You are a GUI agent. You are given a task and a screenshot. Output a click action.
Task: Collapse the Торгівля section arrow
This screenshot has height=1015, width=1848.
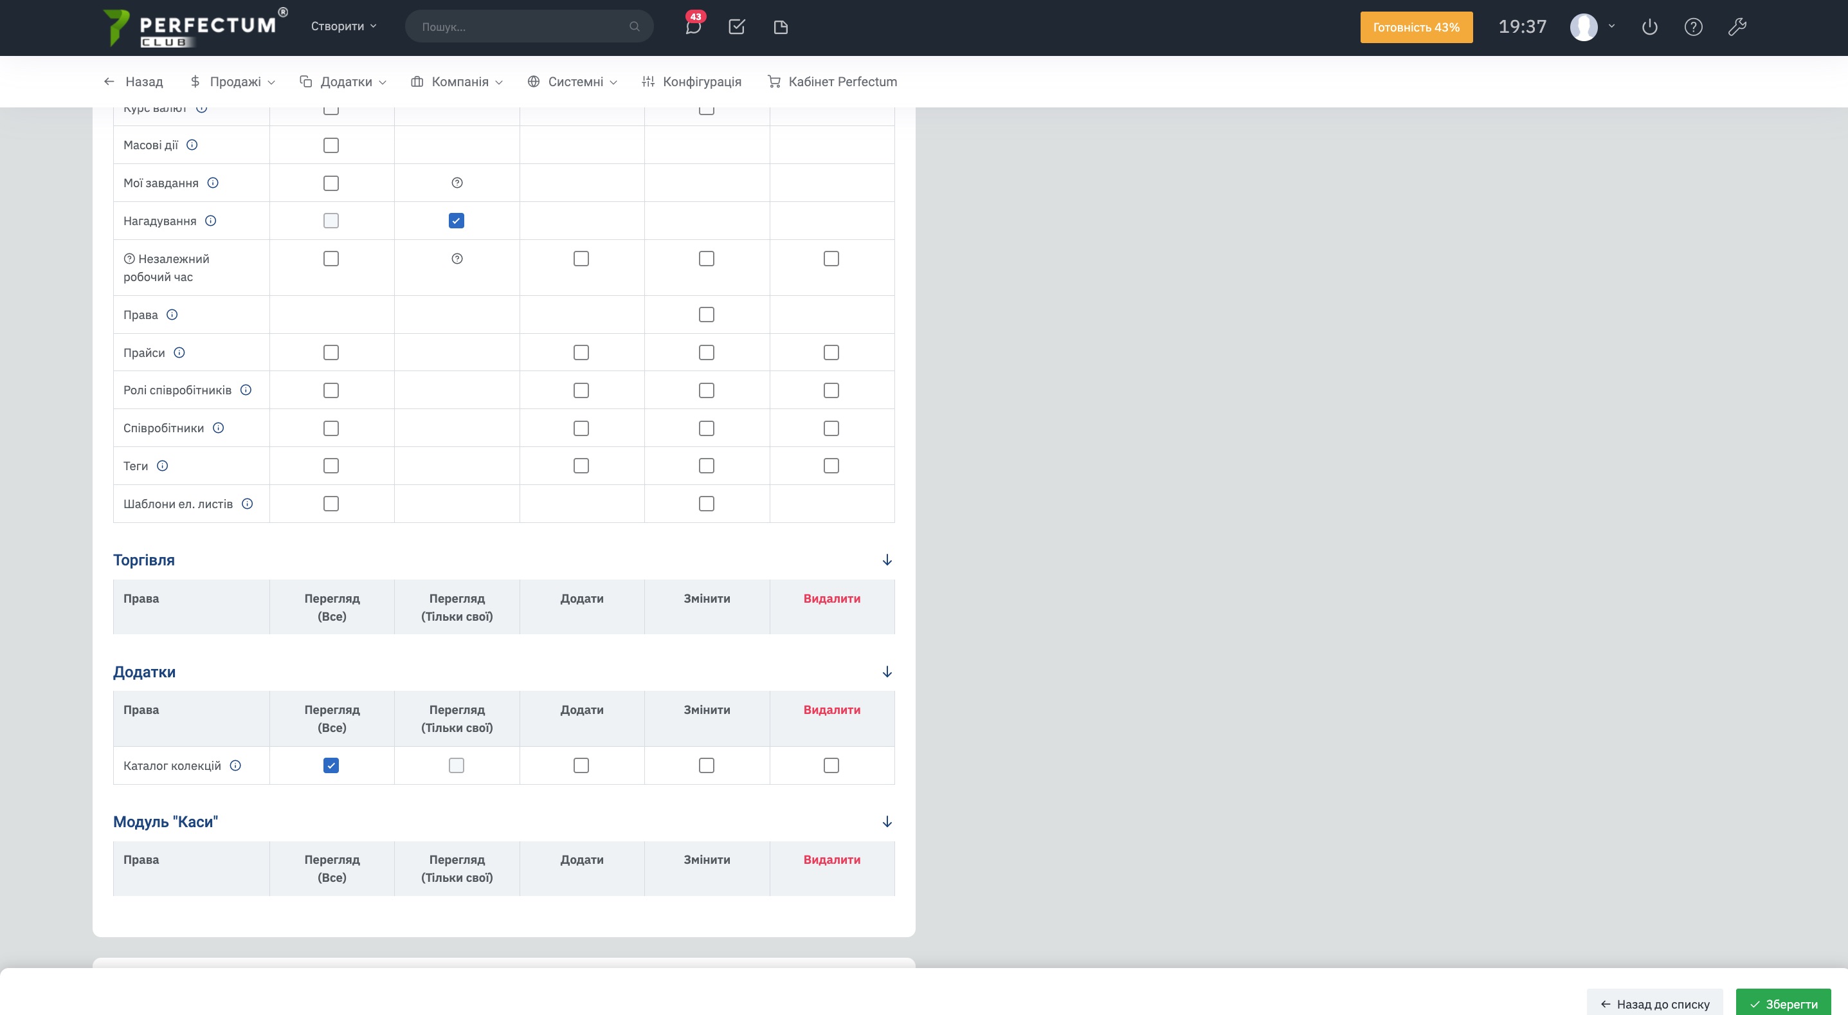(887, 560)
